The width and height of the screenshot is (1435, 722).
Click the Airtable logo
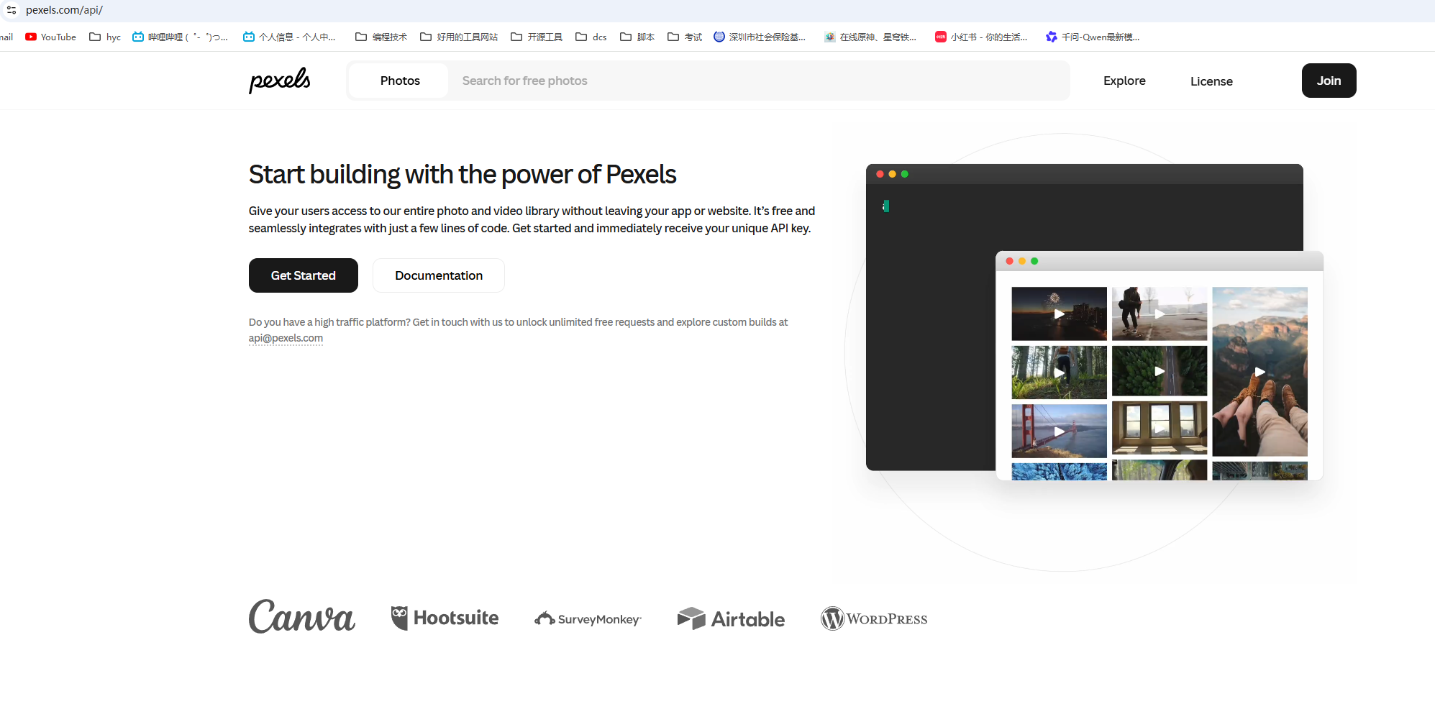(731, 618)
